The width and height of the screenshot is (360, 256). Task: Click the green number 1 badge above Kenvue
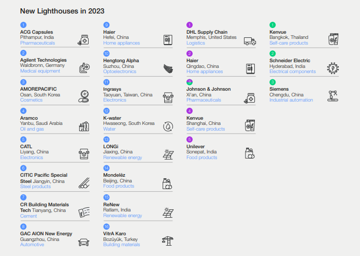272,25
